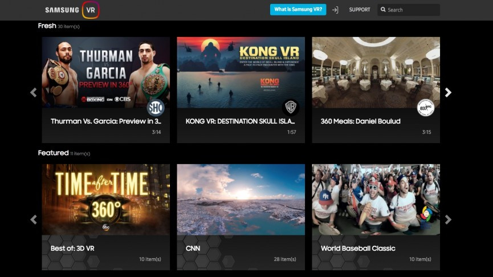Open 'World Baseball Classic' collection title

pos(358,249)
